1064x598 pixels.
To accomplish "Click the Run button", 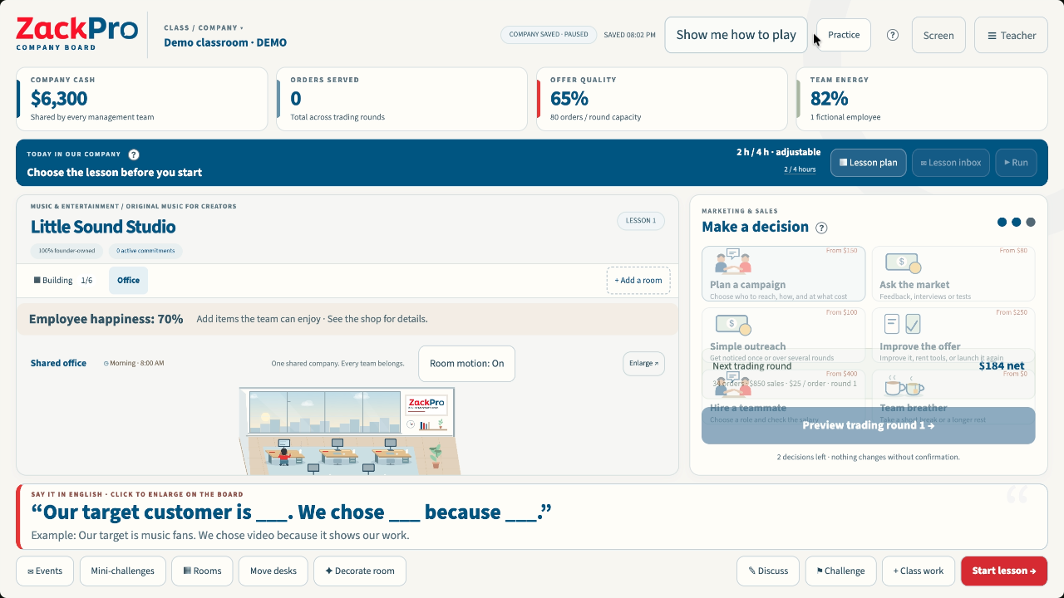I will (1016, 163).
